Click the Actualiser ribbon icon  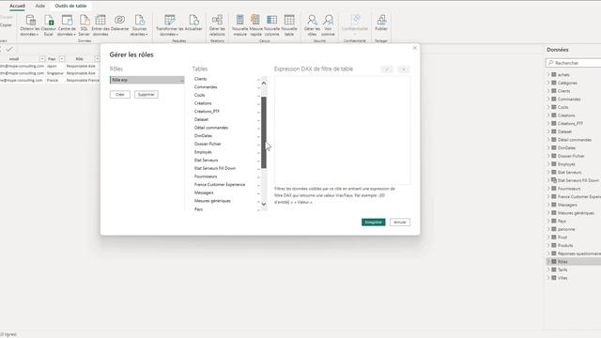193,23
